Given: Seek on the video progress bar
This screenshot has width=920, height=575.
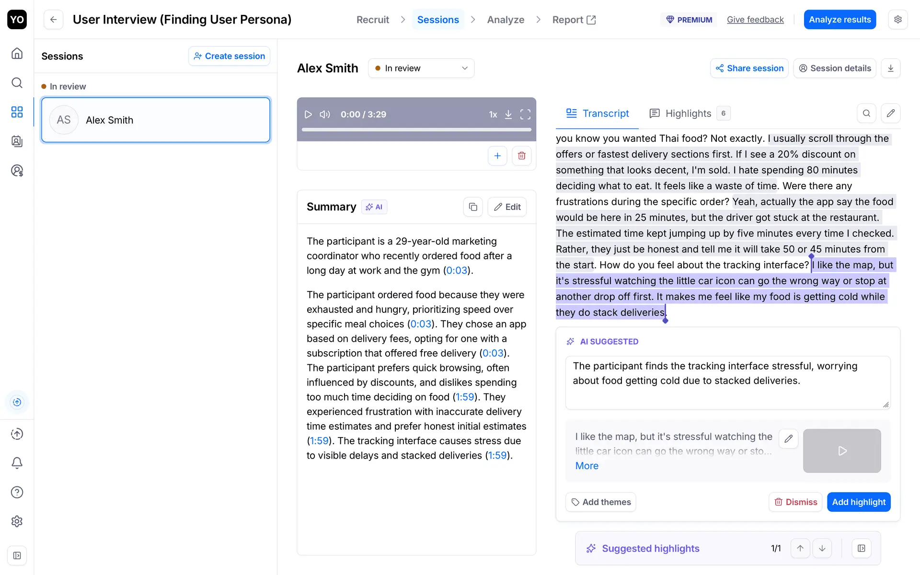Looking at the screenshot, I should pos(416,129).
